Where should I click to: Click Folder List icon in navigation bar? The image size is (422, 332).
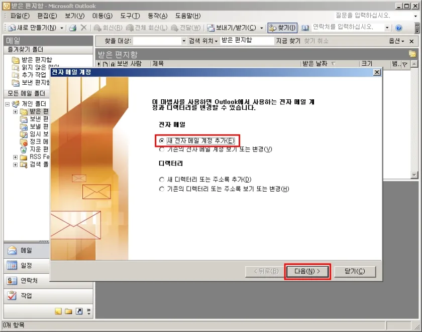pyautogui.click(x=68, y=311)
